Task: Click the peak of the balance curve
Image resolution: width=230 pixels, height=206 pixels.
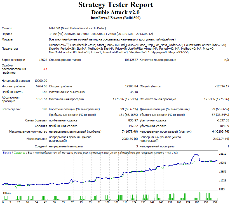Action: tap(196, 154)
